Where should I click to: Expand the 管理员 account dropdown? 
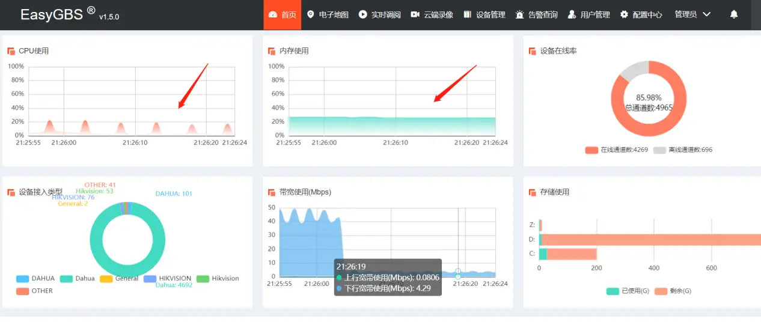[692, 14]
